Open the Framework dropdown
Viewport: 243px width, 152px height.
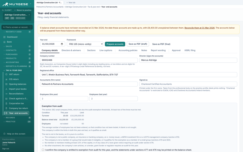point(85,44)
